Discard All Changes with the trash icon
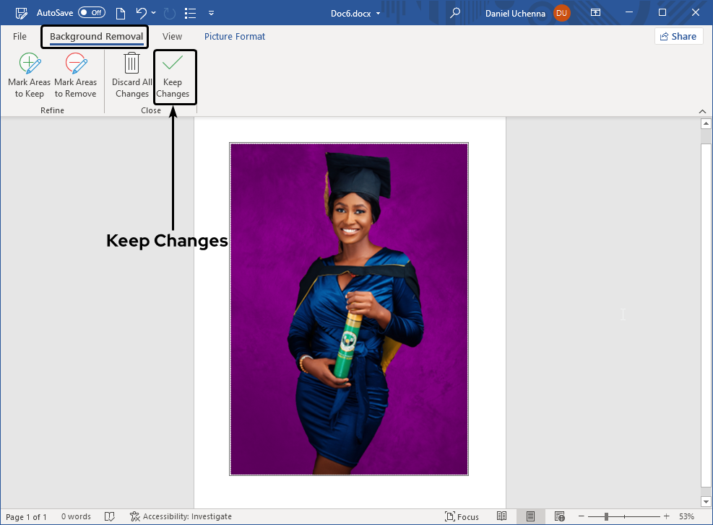The width and height of the screenshot is (713, 525). 131,76
